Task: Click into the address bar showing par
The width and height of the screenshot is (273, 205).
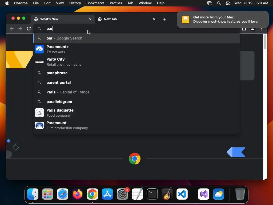Action: pyautogui.click(x=136, y=29)
